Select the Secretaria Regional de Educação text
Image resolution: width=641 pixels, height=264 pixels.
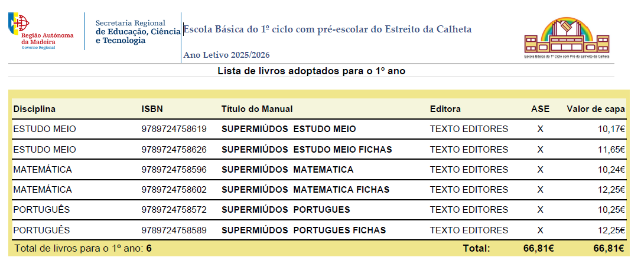(138, 32)
